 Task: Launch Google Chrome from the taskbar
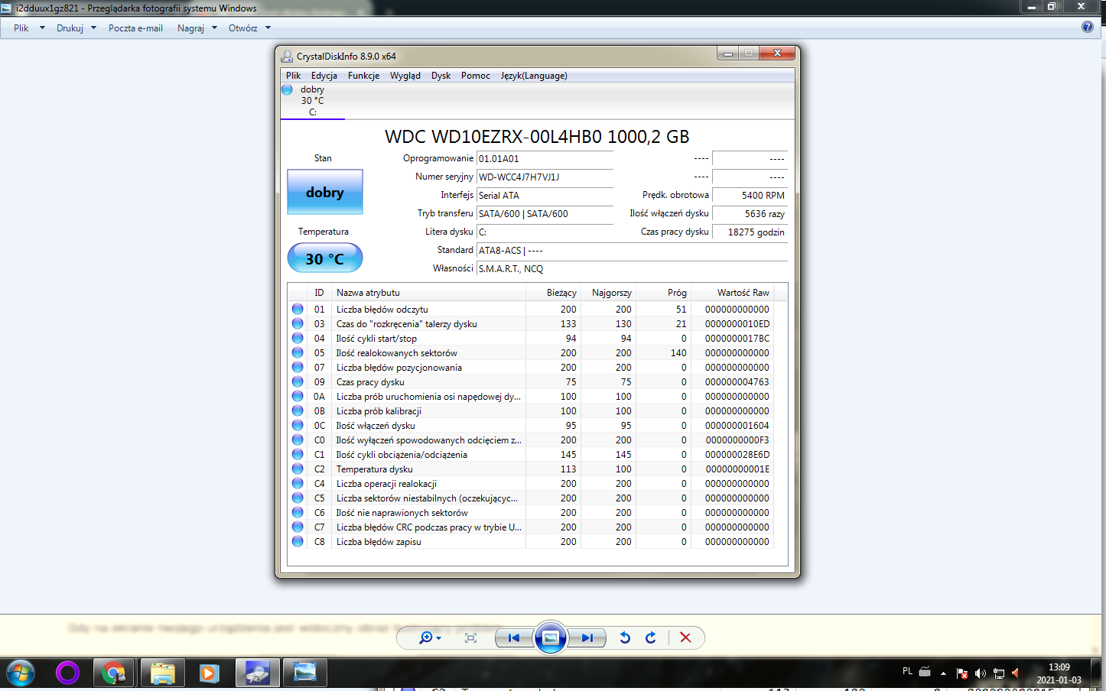pos(114,673)
